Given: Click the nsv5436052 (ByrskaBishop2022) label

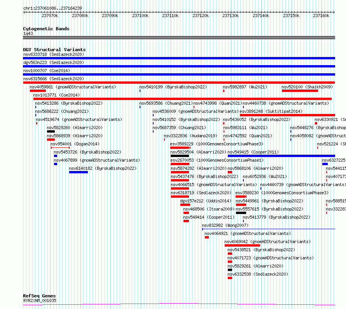Looking at the screenshot, I should (257, 119).
